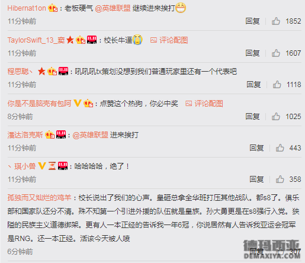
Task: Open @英雄联盟 mention in 潘达洛克斯's comment
Action: point(91,135)
